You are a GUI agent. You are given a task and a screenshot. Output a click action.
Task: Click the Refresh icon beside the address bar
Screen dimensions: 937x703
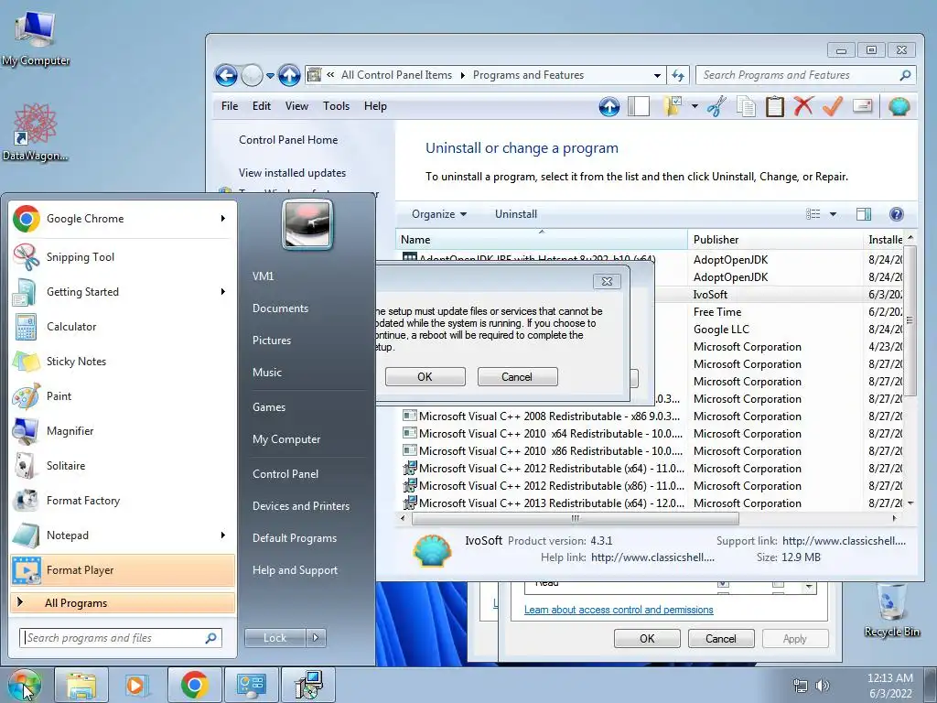(678, 75)
